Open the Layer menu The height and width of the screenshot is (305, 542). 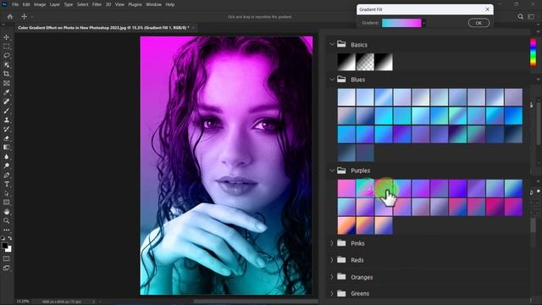pyautogui.click(x=54, y=4)
